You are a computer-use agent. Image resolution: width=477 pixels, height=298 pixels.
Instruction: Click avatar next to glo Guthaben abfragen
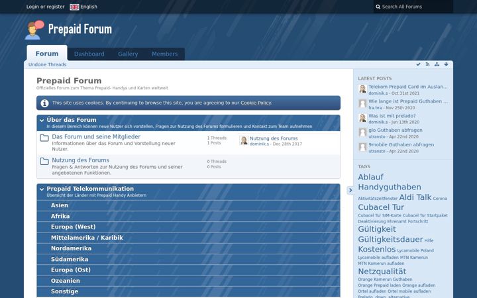click(x=362, y=132)
